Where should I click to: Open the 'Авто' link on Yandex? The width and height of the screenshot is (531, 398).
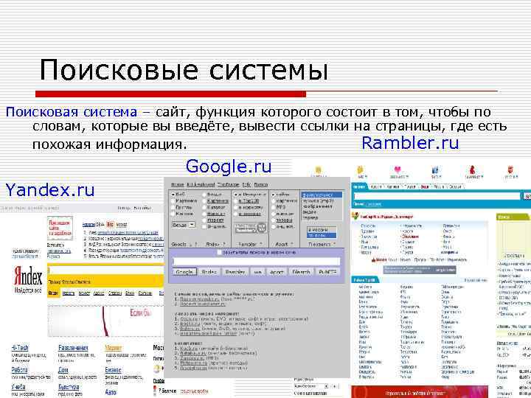[111, 393]
